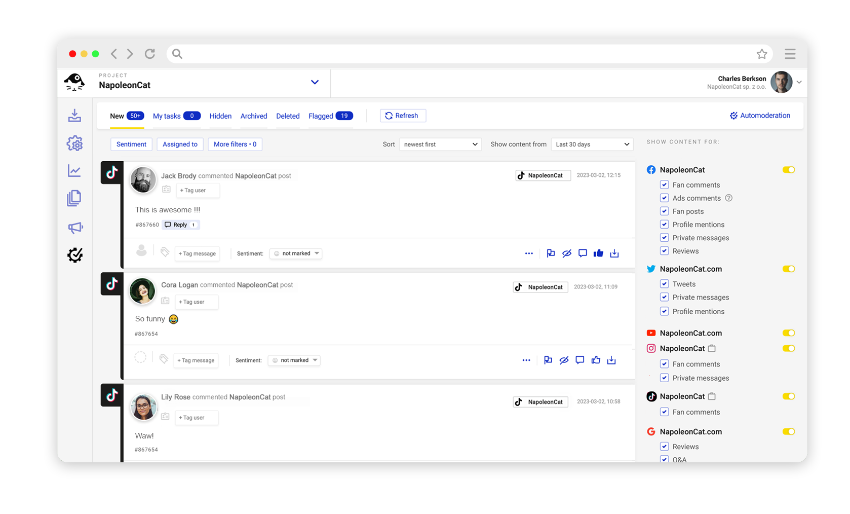Toggle Facebook NapoleonCat content switch

(x=789, y=170)
